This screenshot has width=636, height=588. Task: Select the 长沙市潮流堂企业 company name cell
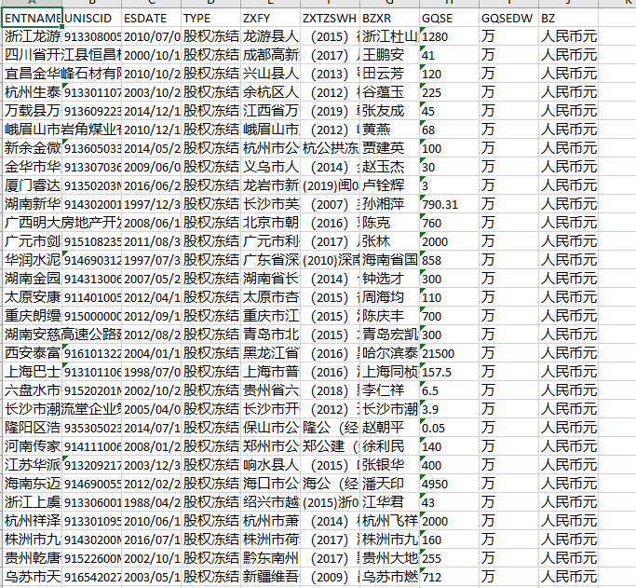[32, 409]
